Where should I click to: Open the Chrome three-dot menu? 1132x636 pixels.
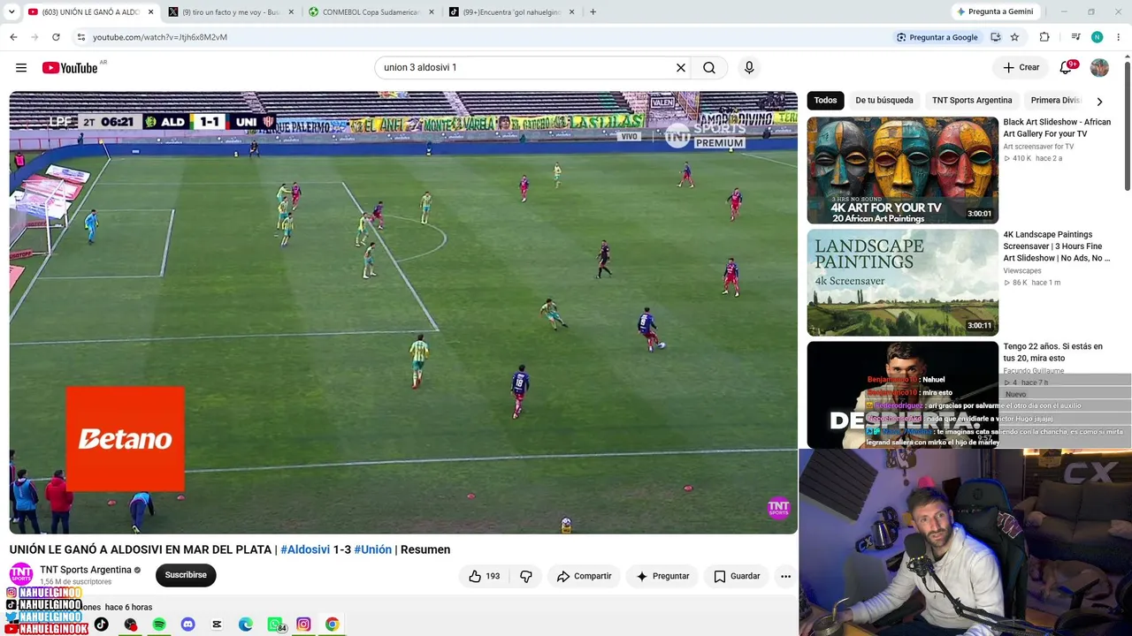(1119, 37)
